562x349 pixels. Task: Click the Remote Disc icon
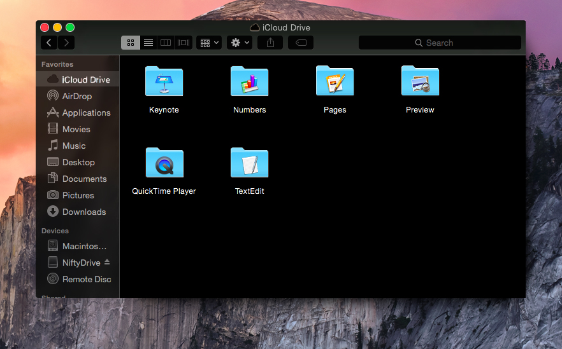53,278
